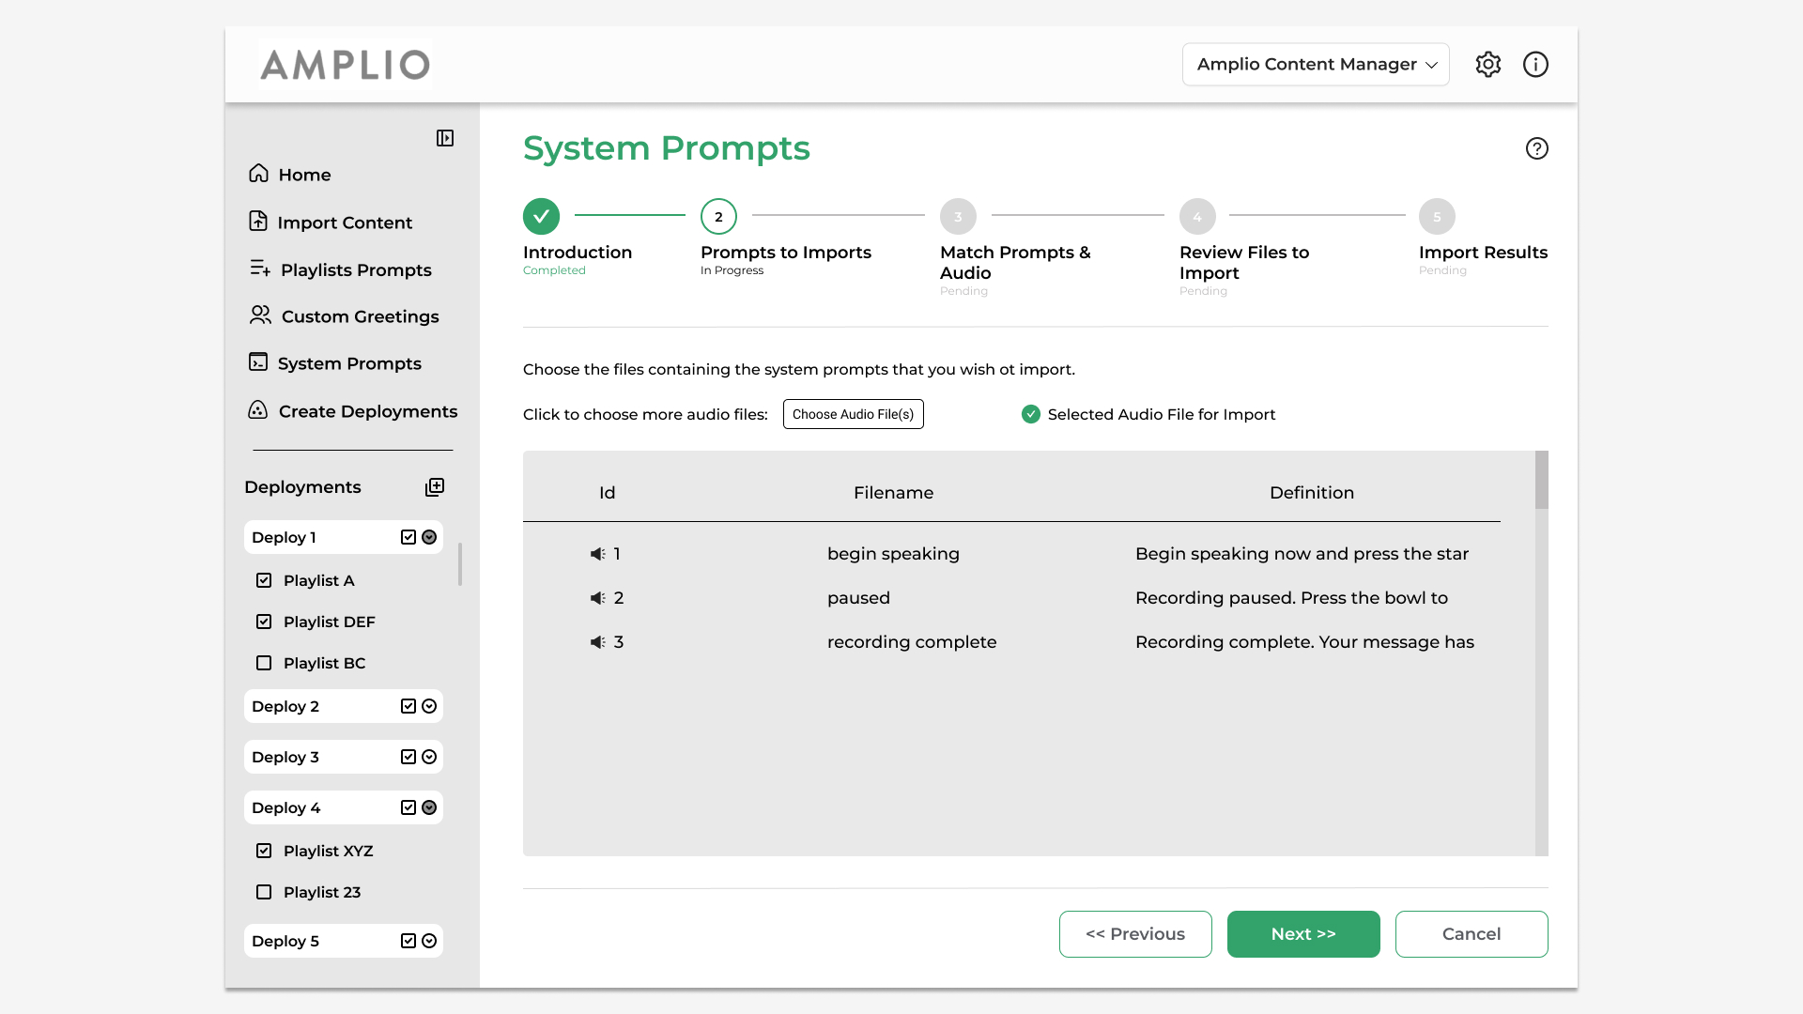The height and width of the screenshot is (1014, 1803).
Task: Select 'paused' filename cell
Action: point(858,598)
